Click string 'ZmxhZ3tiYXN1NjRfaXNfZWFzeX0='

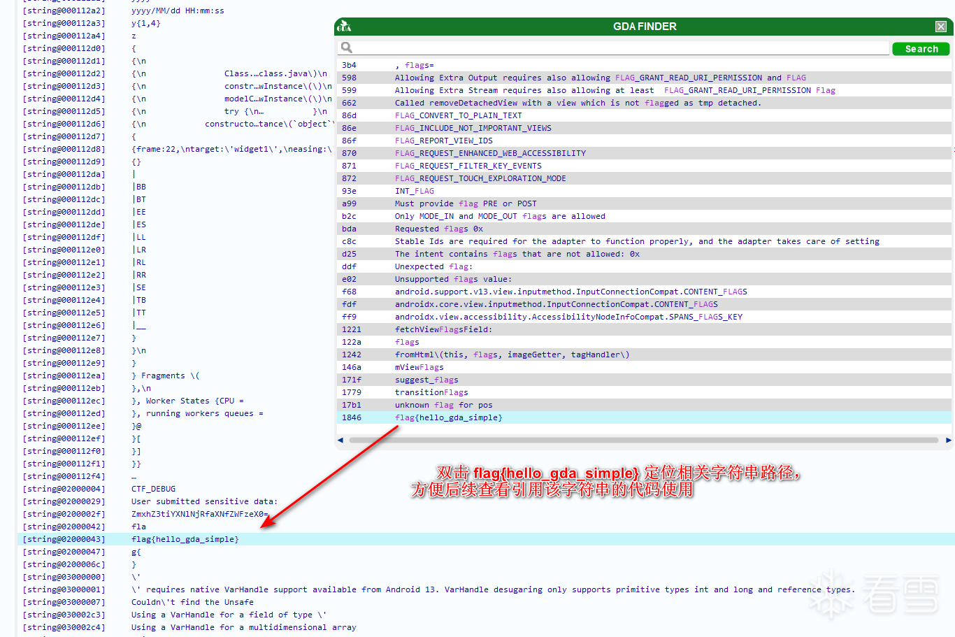(200, 514)
